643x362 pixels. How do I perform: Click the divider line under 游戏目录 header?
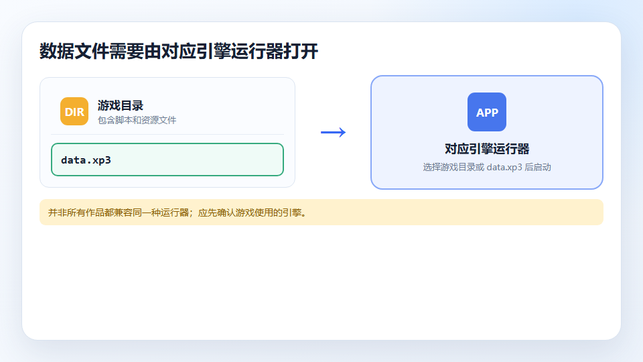click(x=167, y=134)
